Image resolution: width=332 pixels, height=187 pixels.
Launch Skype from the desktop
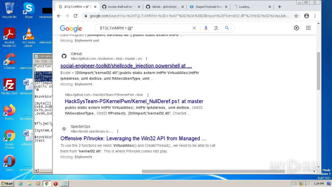[x=29, y=10]
